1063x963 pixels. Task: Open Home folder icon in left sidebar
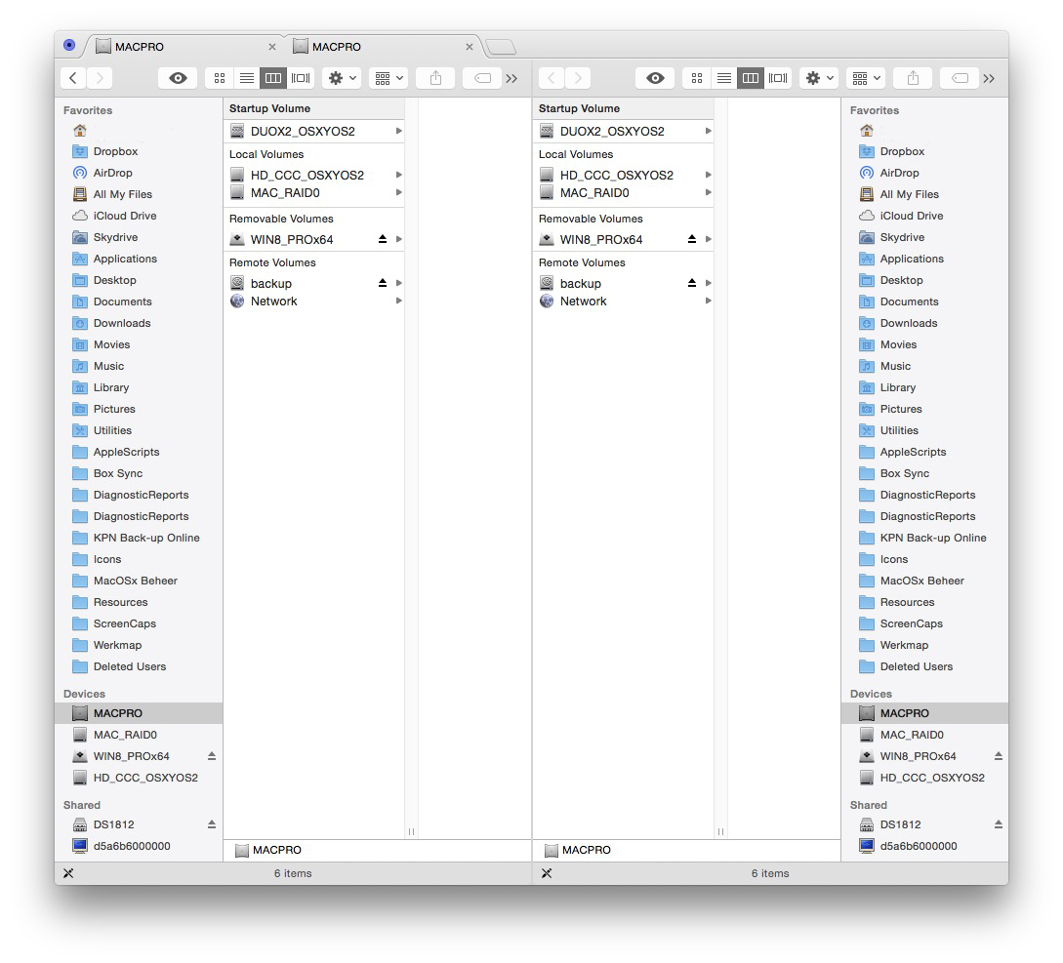(x=80, y=130)
